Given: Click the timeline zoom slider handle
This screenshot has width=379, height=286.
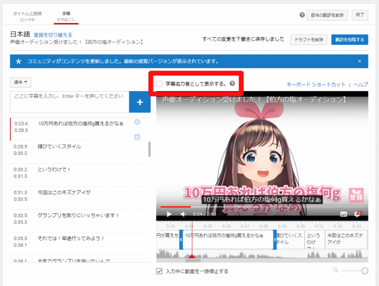Looking at the screenshot, I should coord(365,271).
